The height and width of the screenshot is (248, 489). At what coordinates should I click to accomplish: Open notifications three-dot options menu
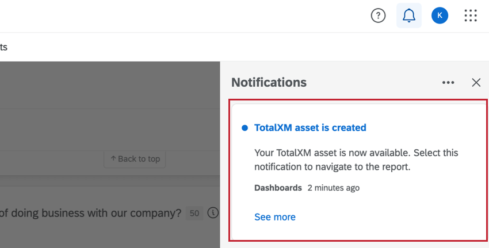[x=448, y=83]
